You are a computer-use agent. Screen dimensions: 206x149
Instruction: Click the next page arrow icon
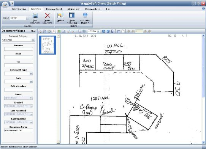tap(145, 31)
